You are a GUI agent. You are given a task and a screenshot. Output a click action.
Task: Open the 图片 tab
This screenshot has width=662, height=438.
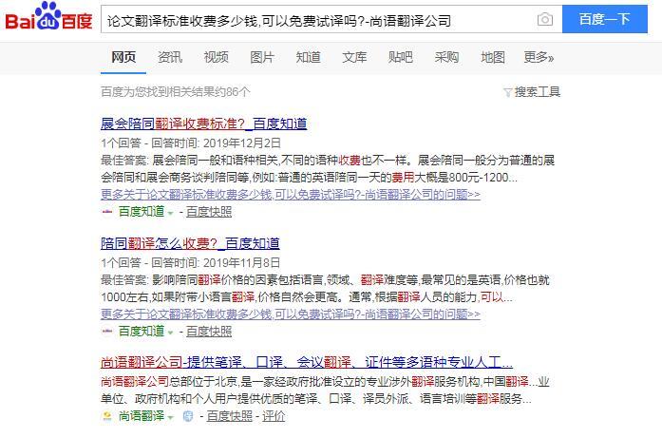[x=262, y=57]
